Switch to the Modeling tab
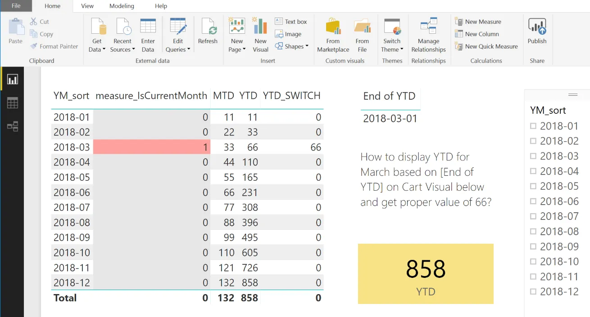 pyautogui.click(x=122, y=6)
